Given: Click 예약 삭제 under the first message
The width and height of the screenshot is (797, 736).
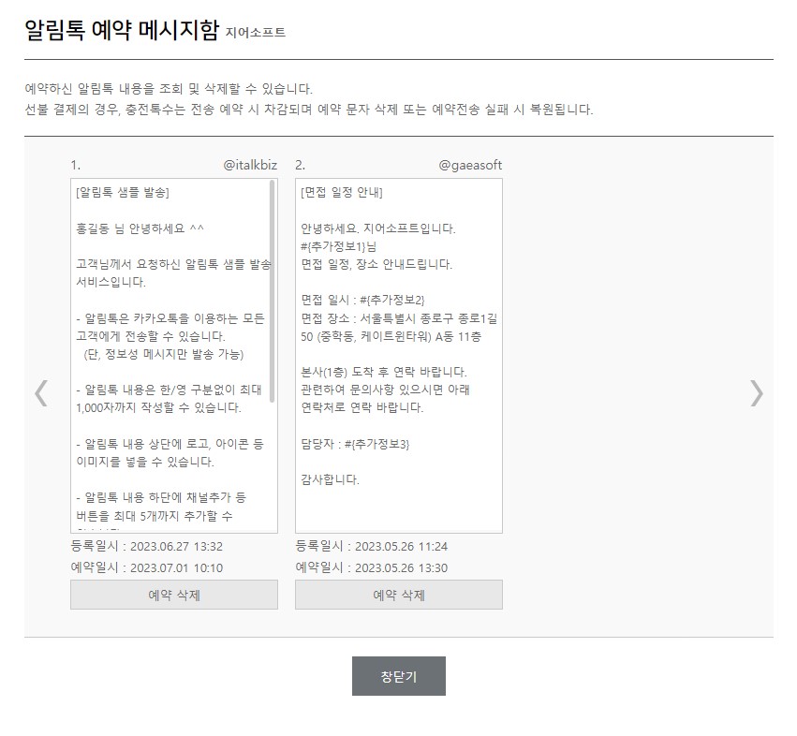Looking at the screenshot, I should [x=174, y=594].
